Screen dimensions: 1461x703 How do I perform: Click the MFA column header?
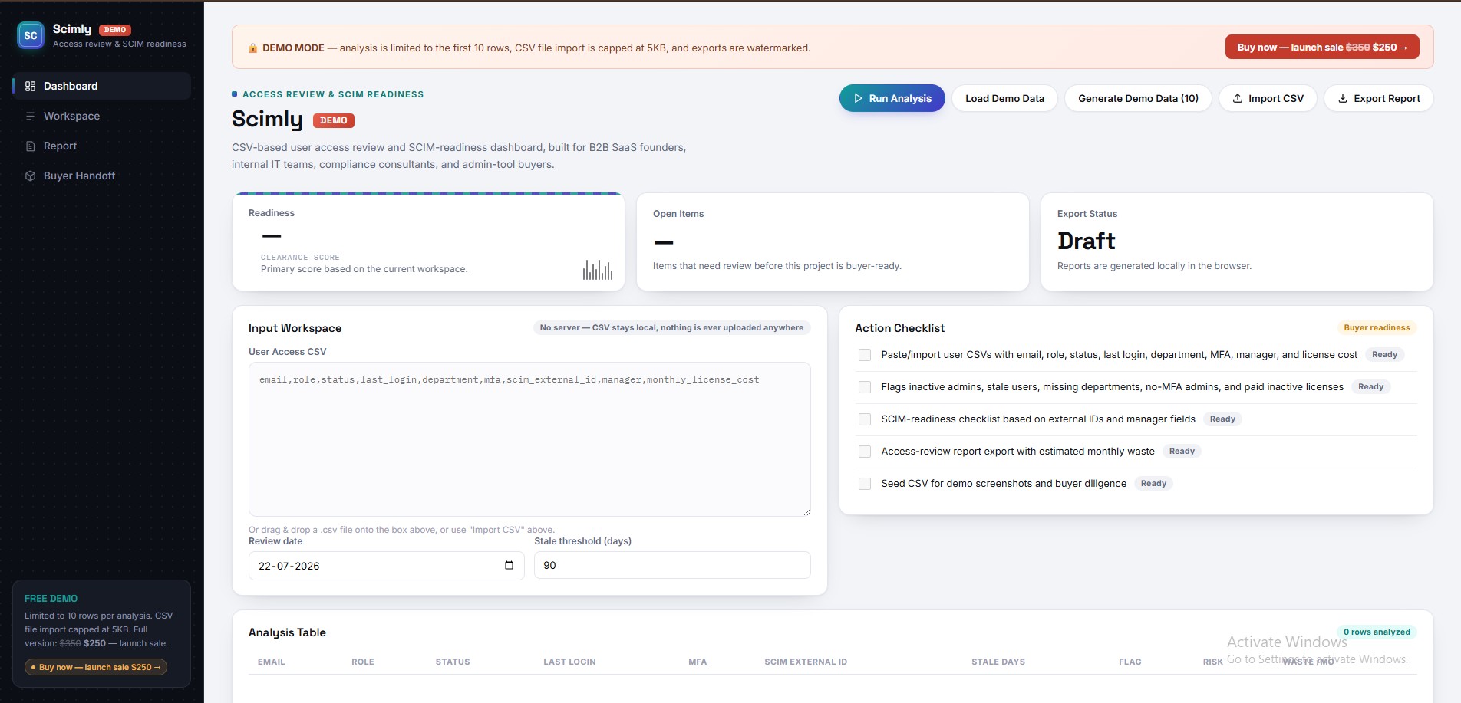[698, 662]
